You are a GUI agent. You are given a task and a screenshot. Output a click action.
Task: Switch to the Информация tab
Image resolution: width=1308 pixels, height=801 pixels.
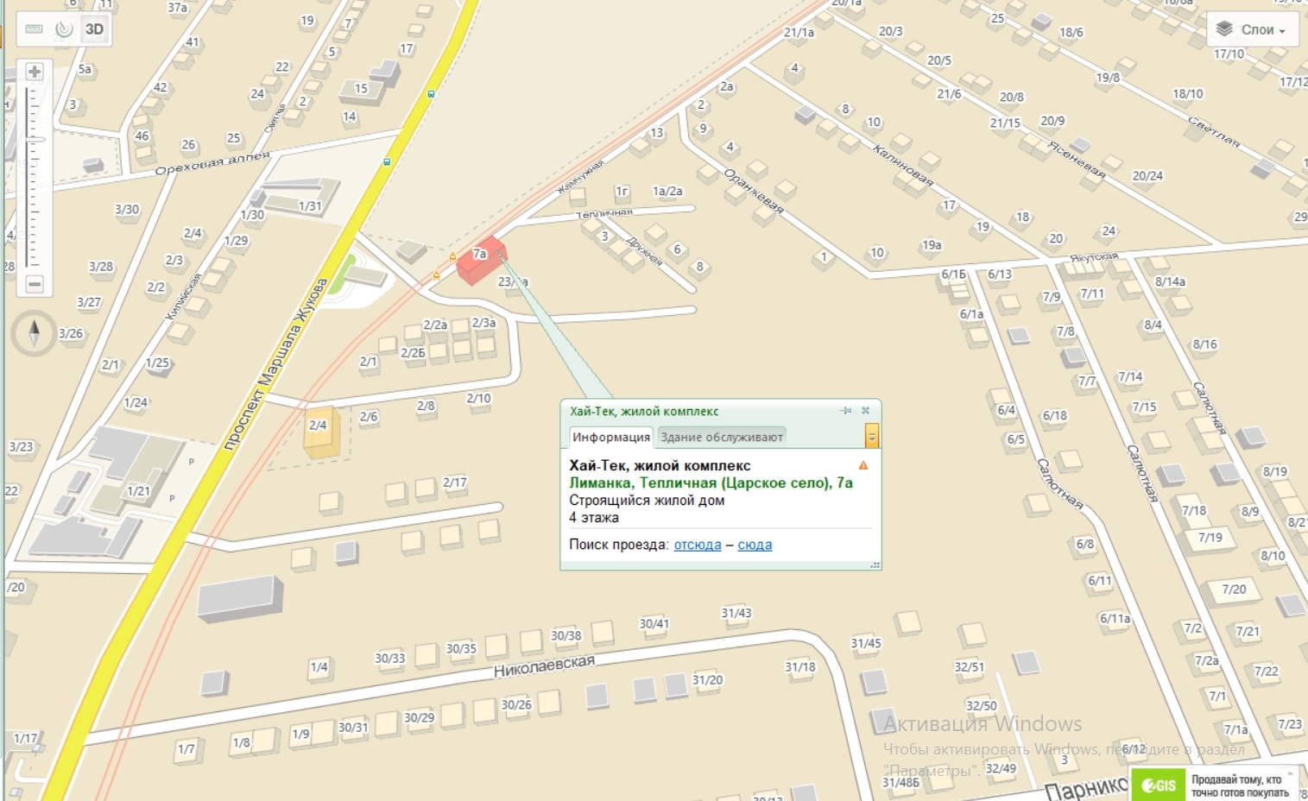[611, 437]
